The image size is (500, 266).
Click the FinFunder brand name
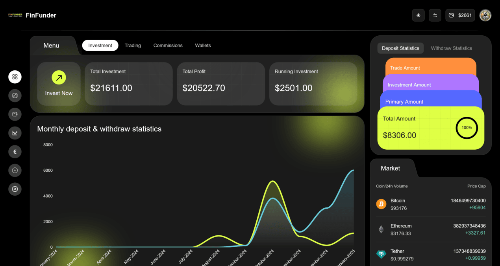(x=41, y=15)
